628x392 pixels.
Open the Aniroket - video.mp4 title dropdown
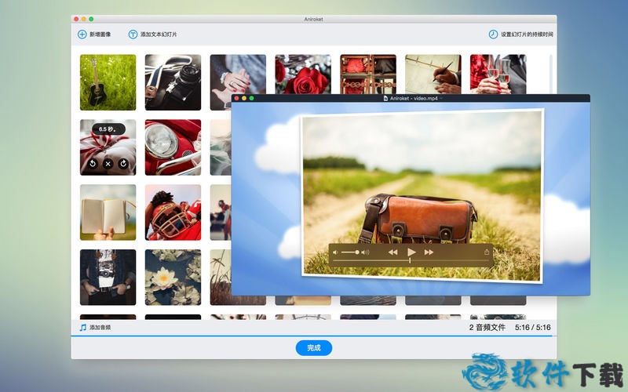pos(442,99)
